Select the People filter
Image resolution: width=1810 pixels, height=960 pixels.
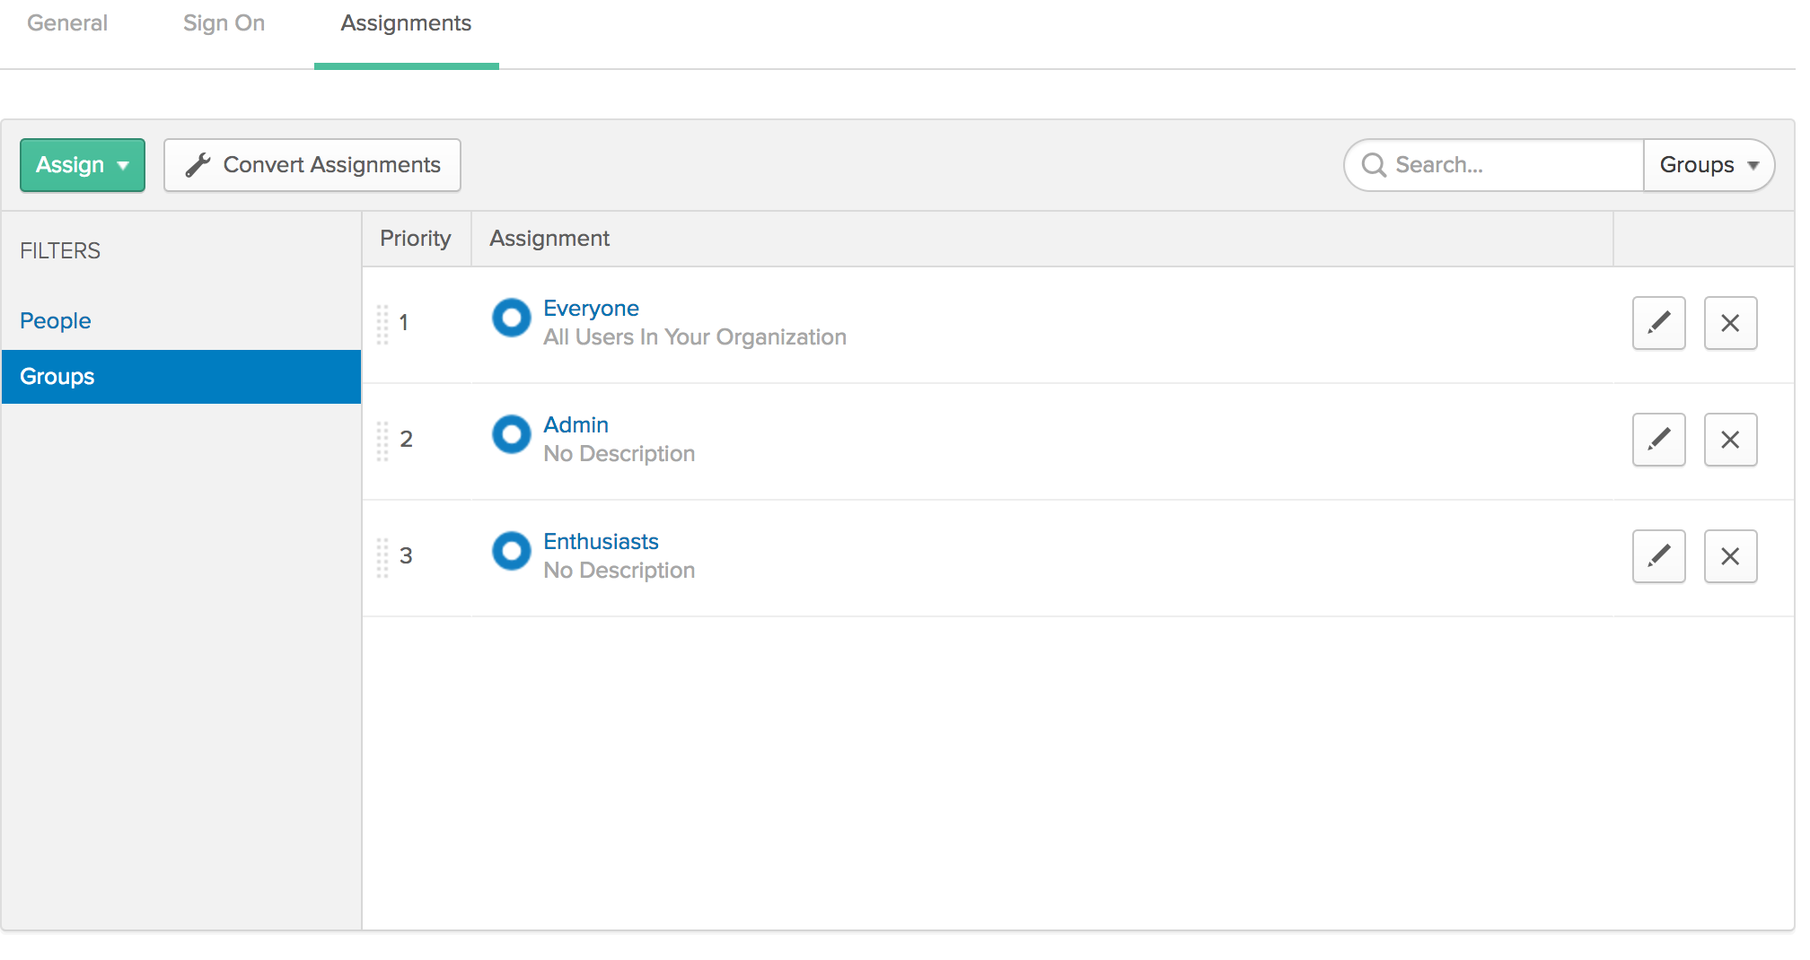[x=56, y=321]
